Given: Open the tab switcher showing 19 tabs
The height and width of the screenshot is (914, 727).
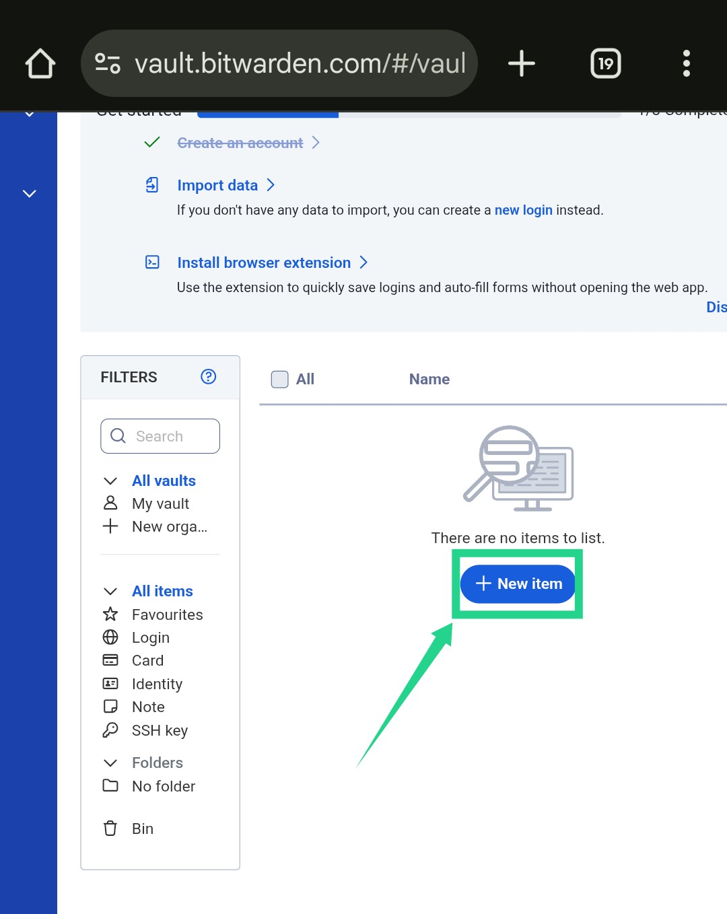Looking at the screenshot, I should click(605, 64).
